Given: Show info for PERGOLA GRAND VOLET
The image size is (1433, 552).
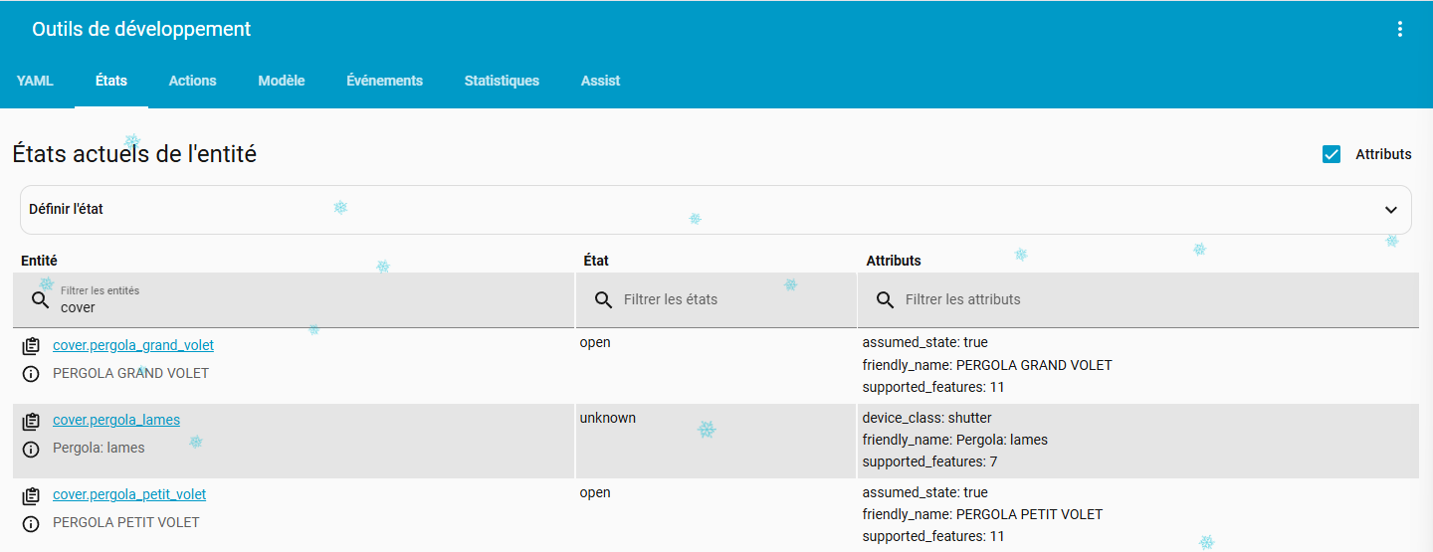Looking at the screenshot, I should click(x=31, y=374).
